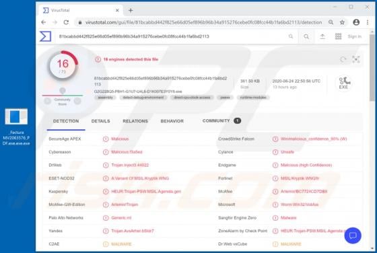Click the assembly tag
This screenshot has width=377, height=253.
pos(106,98)
